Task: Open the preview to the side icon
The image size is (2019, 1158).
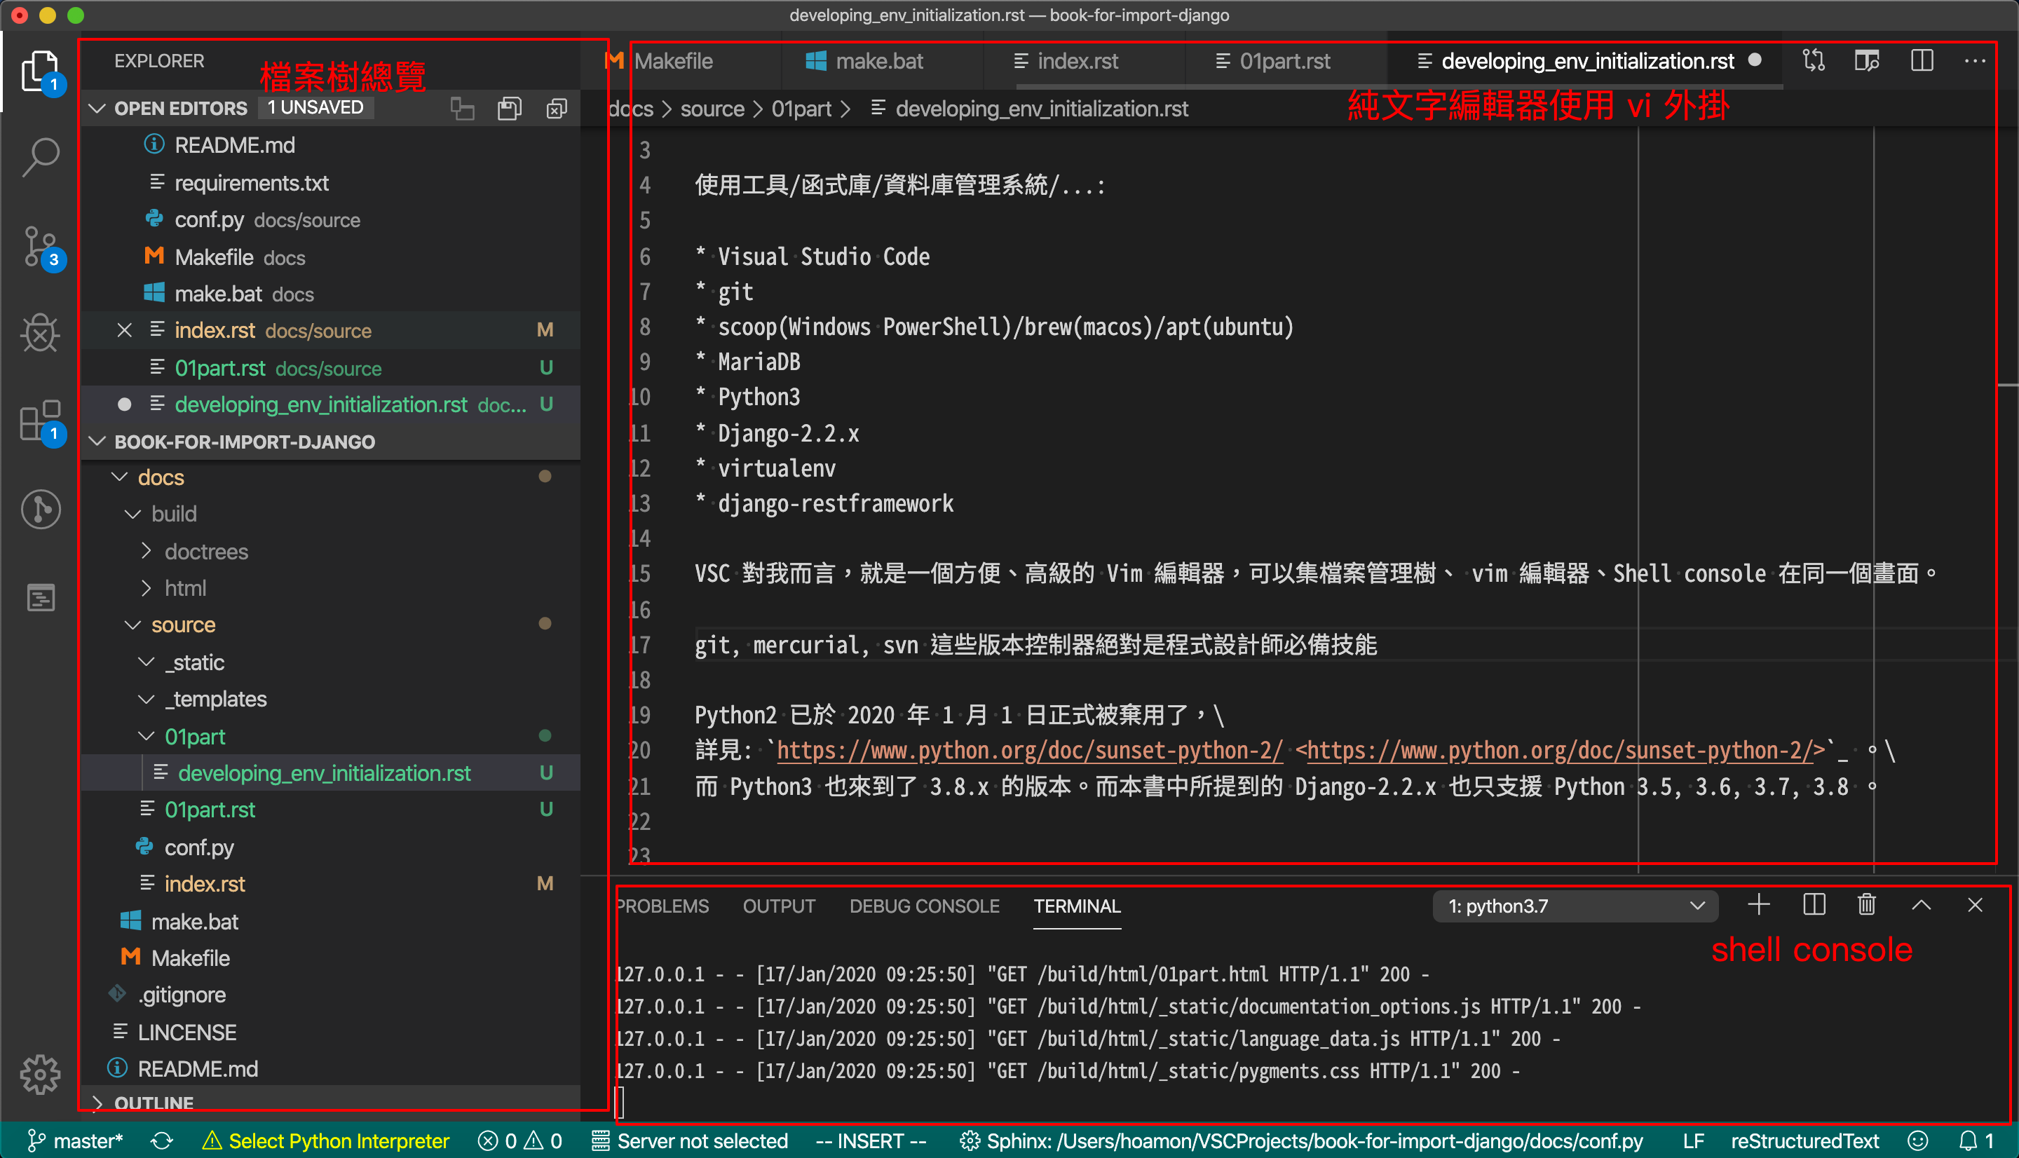Action: coord(1867,61)
